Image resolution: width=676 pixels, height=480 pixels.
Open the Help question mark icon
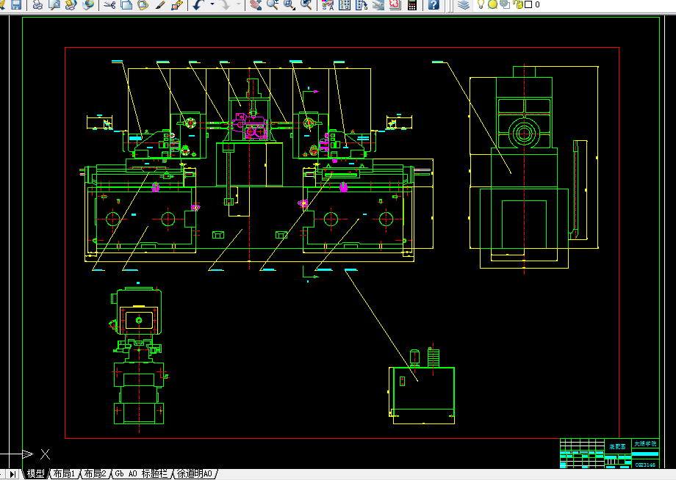pos(434,4)
